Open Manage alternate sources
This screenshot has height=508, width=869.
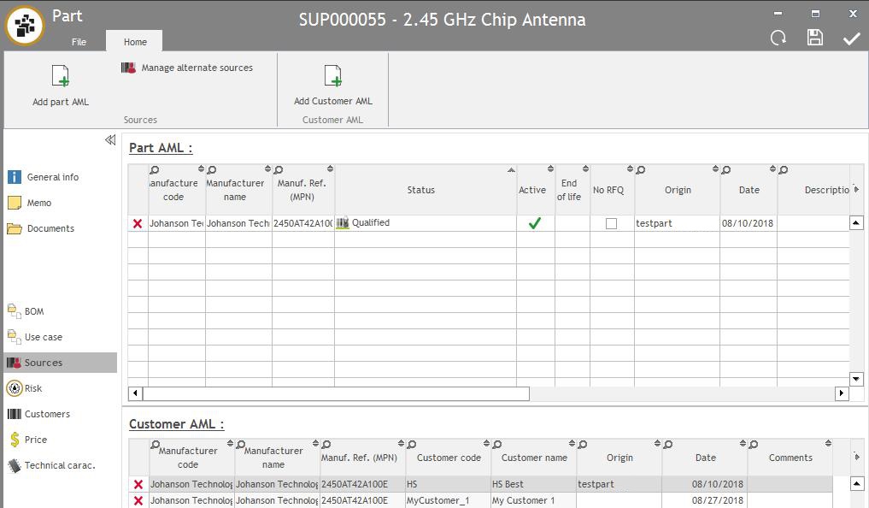[187, 68]
